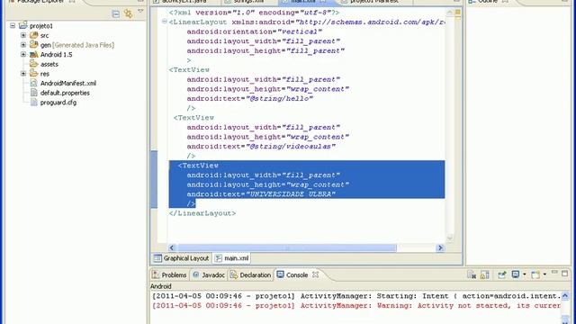Select AndroidManifest.xml in Package Explorer
This screenshot has width=576, height=324.
coord(68,83)
